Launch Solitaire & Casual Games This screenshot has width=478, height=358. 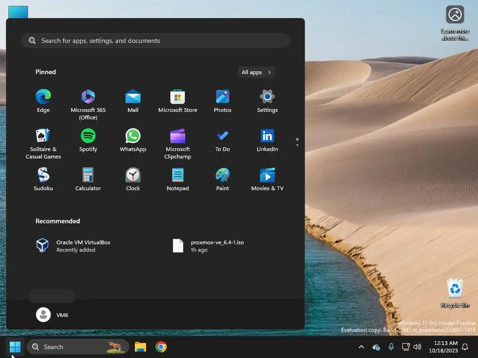pos(43,144)
